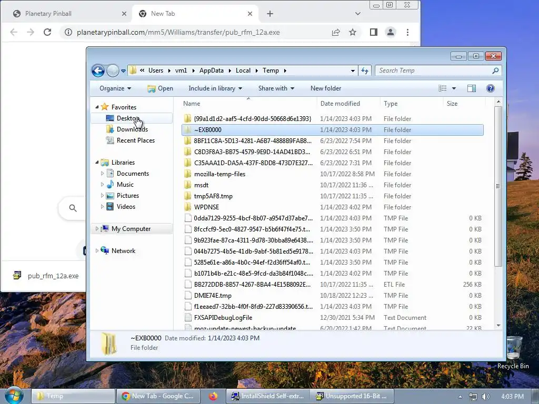Open address bar history dropdown arrow
Viewport: 539px width, 404px height.
(353, 71)
